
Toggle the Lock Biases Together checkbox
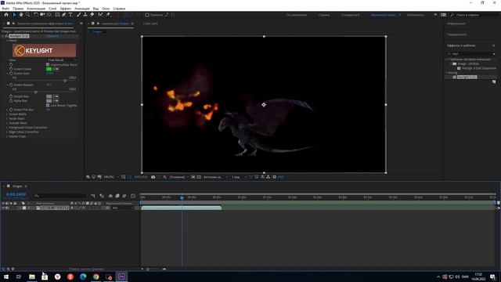click(x=48, y=105)
